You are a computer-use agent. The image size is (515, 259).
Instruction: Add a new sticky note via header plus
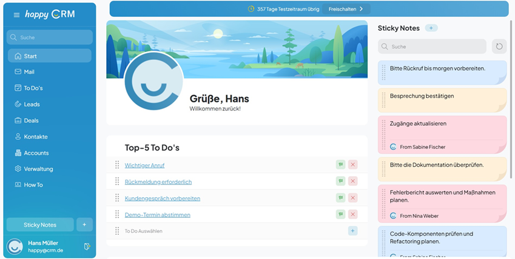pyautogui.click(x=431, y=28)
